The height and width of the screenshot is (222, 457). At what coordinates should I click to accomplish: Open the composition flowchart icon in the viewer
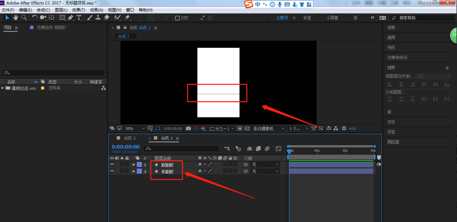tap(336, 128)
